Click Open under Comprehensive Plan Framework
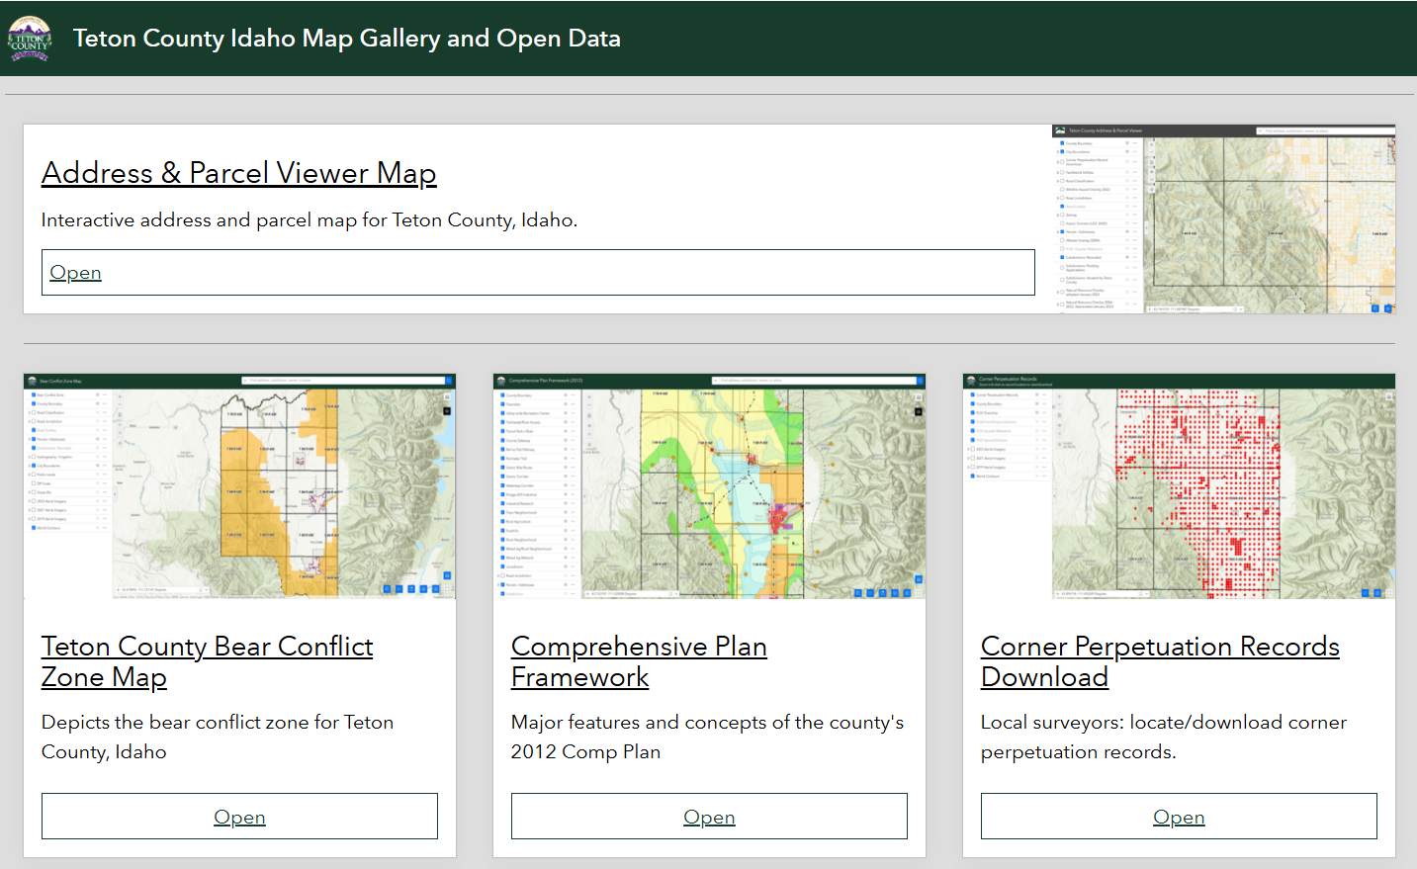 pyautogui.click(x=709, y=817)
